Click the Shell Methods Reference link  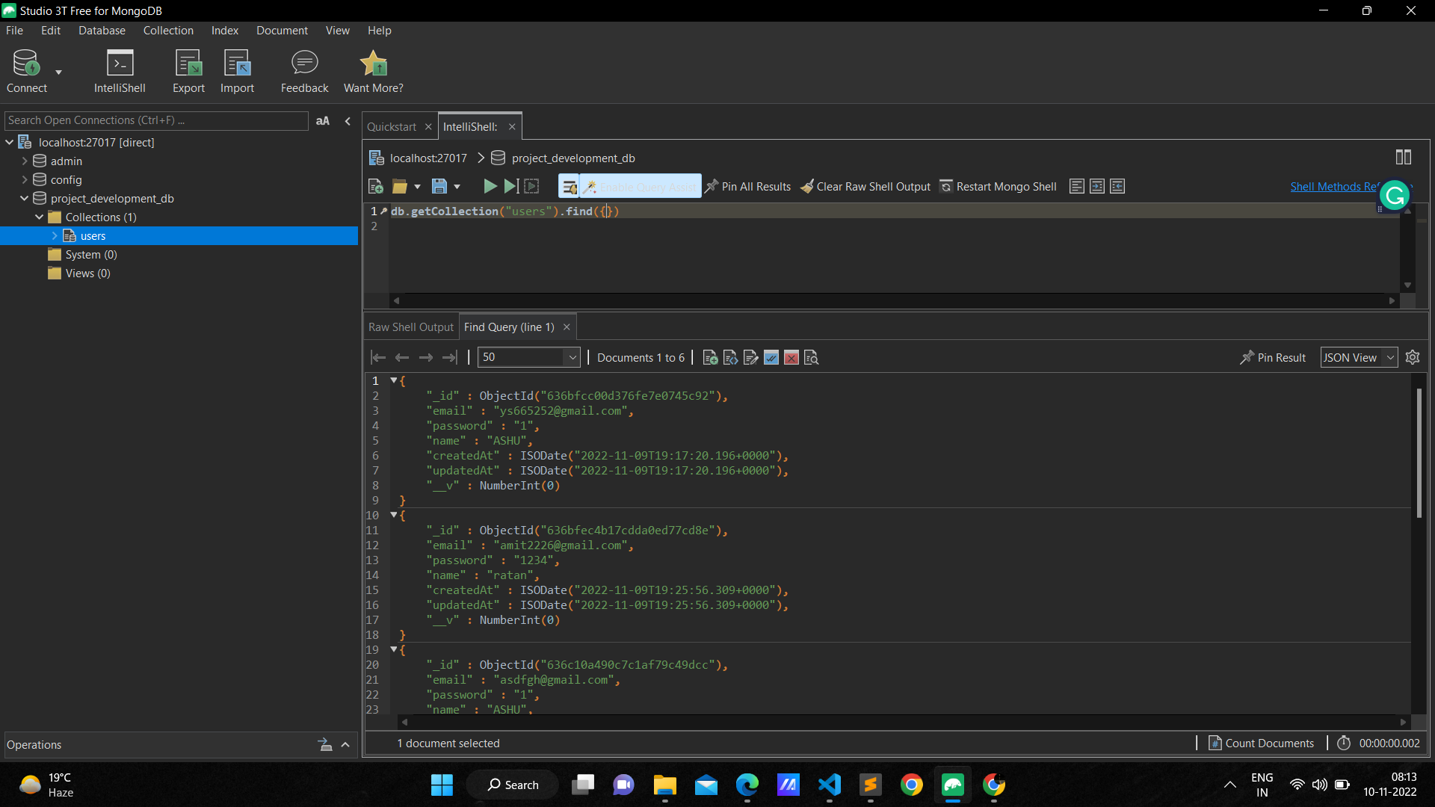1334,186
